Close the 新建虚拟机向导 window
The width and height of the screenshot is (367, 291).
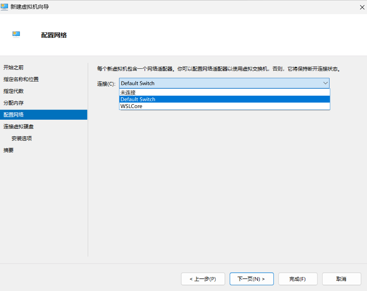point(362,7)
